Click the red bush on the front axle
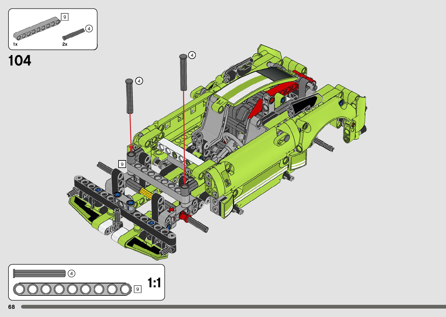446x317 pixels. pos(184,216)
